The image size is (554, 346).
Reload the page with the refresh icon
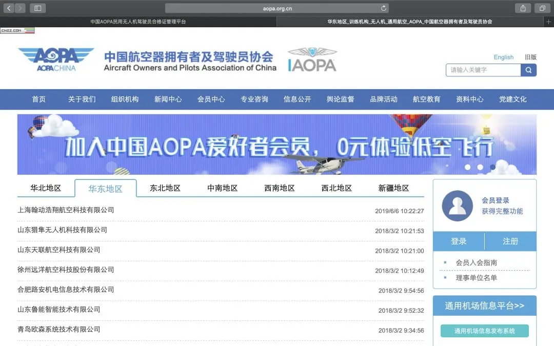click(x=383, y=8)
